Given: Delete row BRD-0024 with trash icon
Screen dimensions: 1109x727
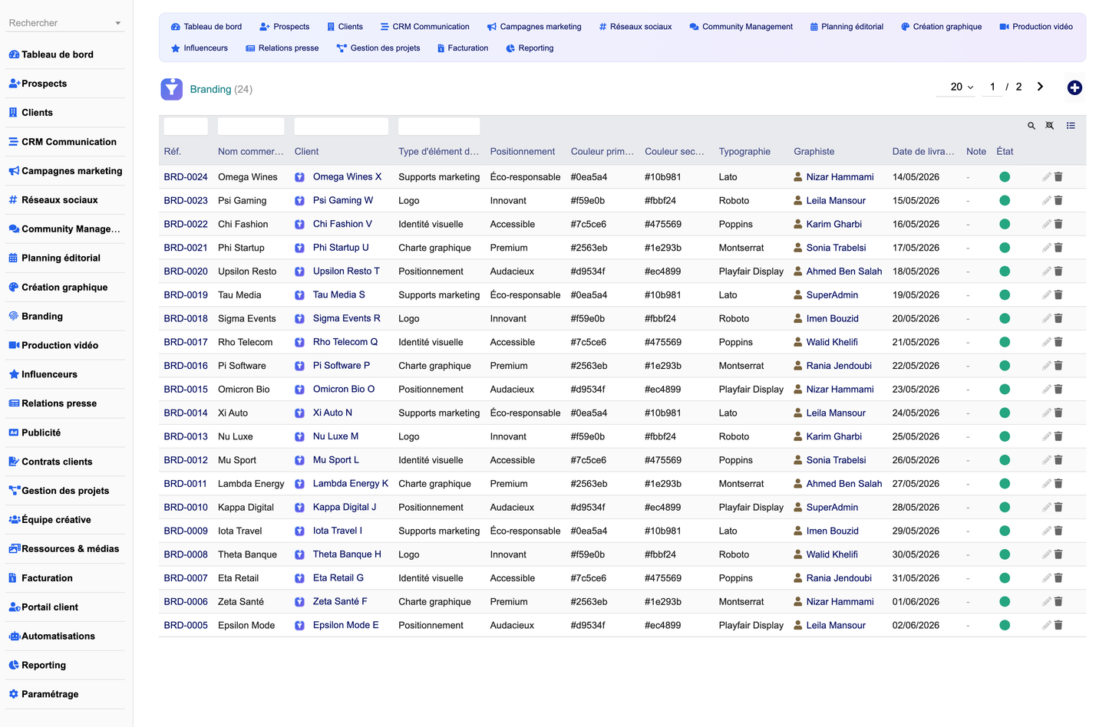Looking at the screenshot, I should pyautogui.click(x=1058, y=177).
